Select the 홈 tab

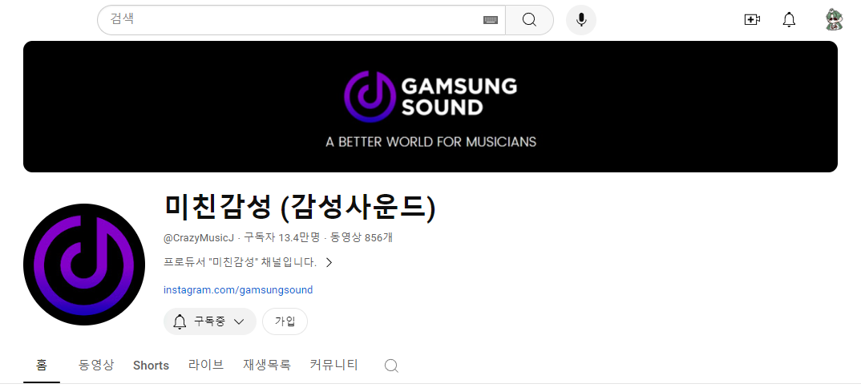coord(42,365)
